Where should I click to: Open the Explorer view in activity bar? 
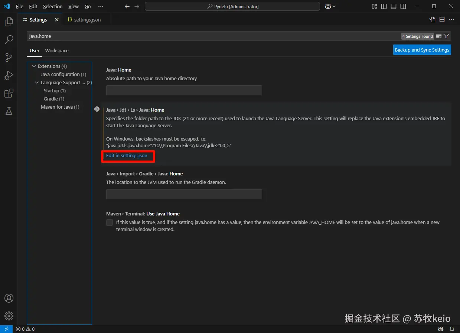tap(9, 22)
